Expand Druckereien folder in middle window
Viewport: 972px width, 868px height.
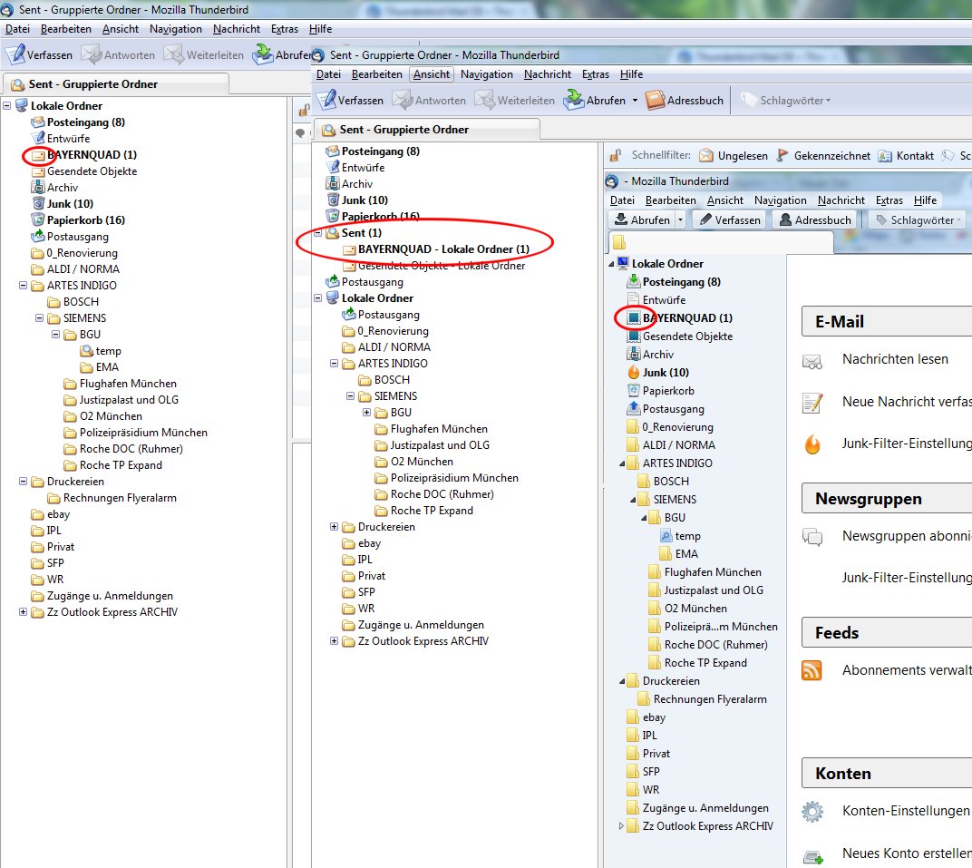click(x=334, y=526)
